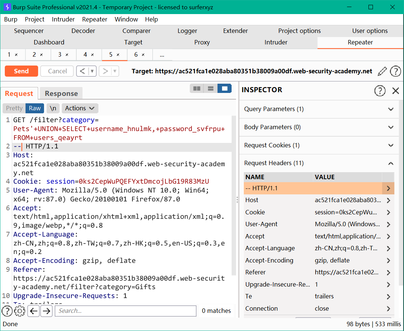
Task: Open the Intruder menu
Action: click(63, 19)
